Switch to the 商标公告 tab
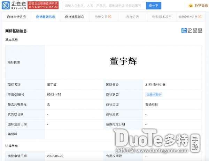Image resolution: width=209 pixels, height=161 pixels. click(132, 17)
